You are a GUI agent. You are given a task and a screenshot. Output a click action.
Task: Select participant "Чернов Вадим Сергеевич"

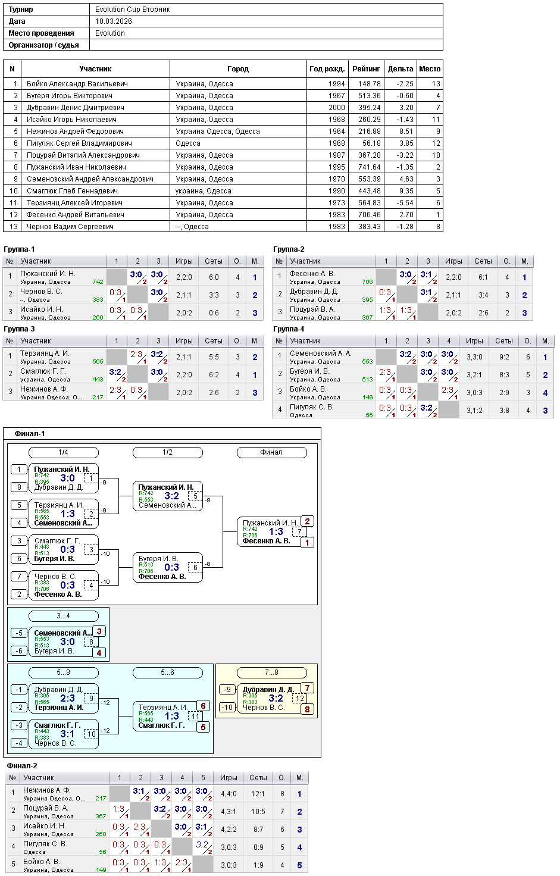click(70, 227)
